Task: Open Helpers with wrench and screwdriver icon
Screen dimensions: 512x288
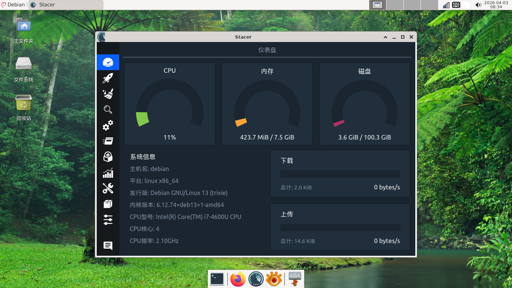Action: 108,188
